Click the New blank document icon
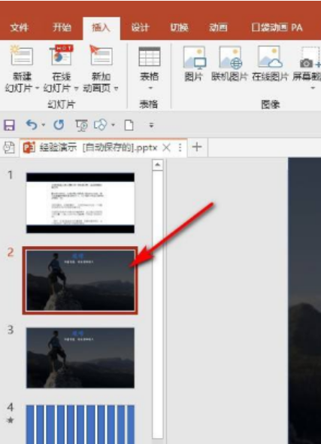Screen dimensions: 321x444 [129, 125]
